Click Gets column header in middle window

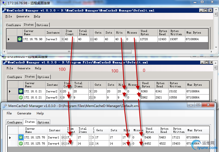click(x=100, y=85)
